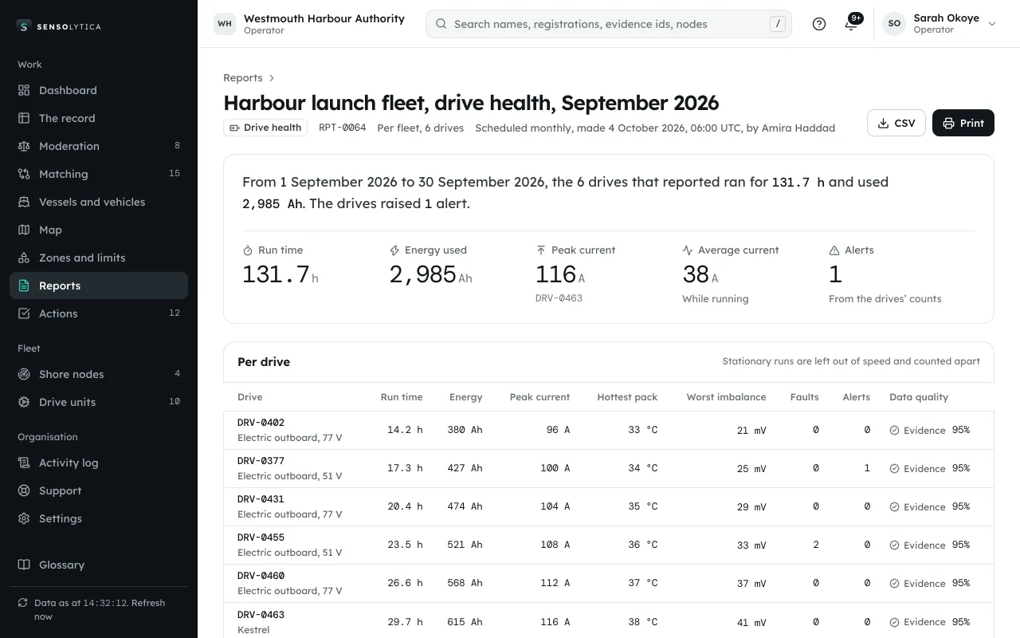Go to Moderation in the sidebar
The width and height of the screenshot is (1020, 638).
pyautogui.click(x=99, y=146)
